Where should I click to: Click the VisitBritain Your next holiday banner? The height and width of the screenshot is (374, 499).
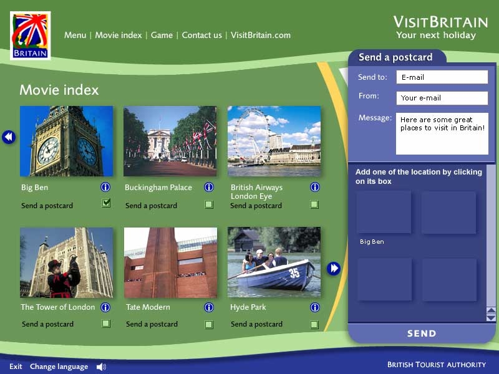point(440,27)
